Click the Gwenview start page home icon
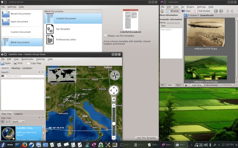Screen dimensions: 238x148 click(x=163, y=11)
